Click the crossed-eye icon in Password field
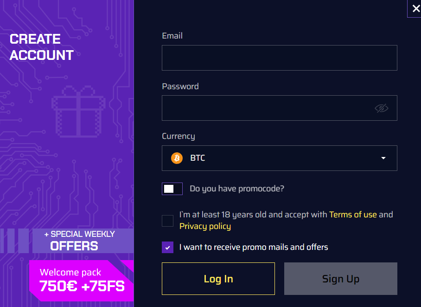This screenshot has height=307, width=421. pos(381,108)
